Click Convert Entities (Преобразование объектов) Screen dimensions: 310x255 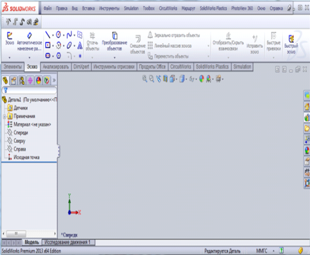[115, 42]
